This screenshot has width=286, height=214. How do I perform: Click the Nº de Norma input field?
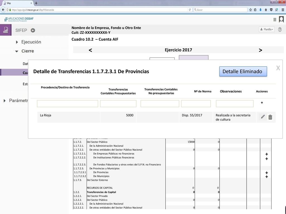(196, 104)
